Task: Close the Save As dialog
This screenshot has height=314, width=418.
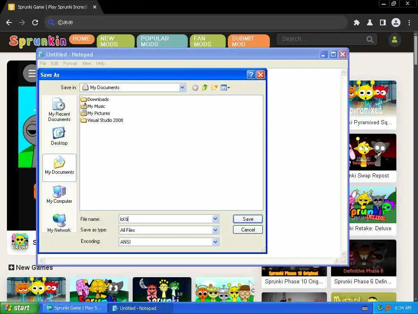Action: tap(260, 75)
